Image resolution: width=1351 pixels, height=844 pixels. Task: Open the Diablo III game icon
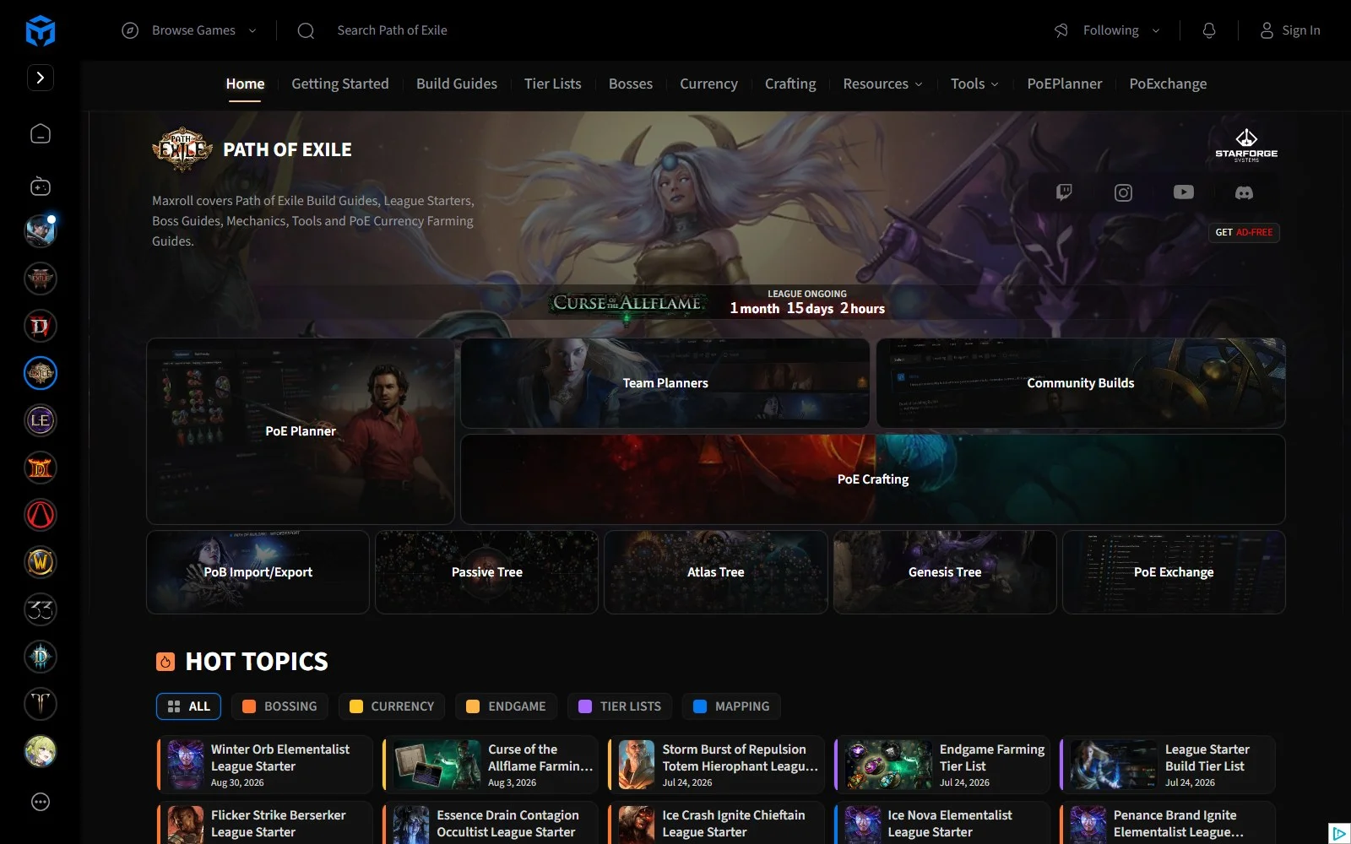(x=41, y=657)
